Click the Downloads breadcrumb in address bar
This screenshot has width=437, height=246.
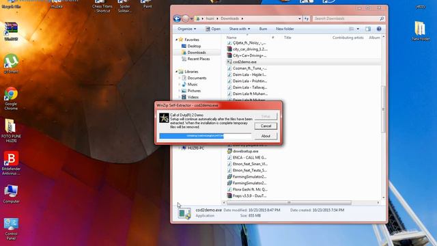pyautogui.click(x=229, y=18)
